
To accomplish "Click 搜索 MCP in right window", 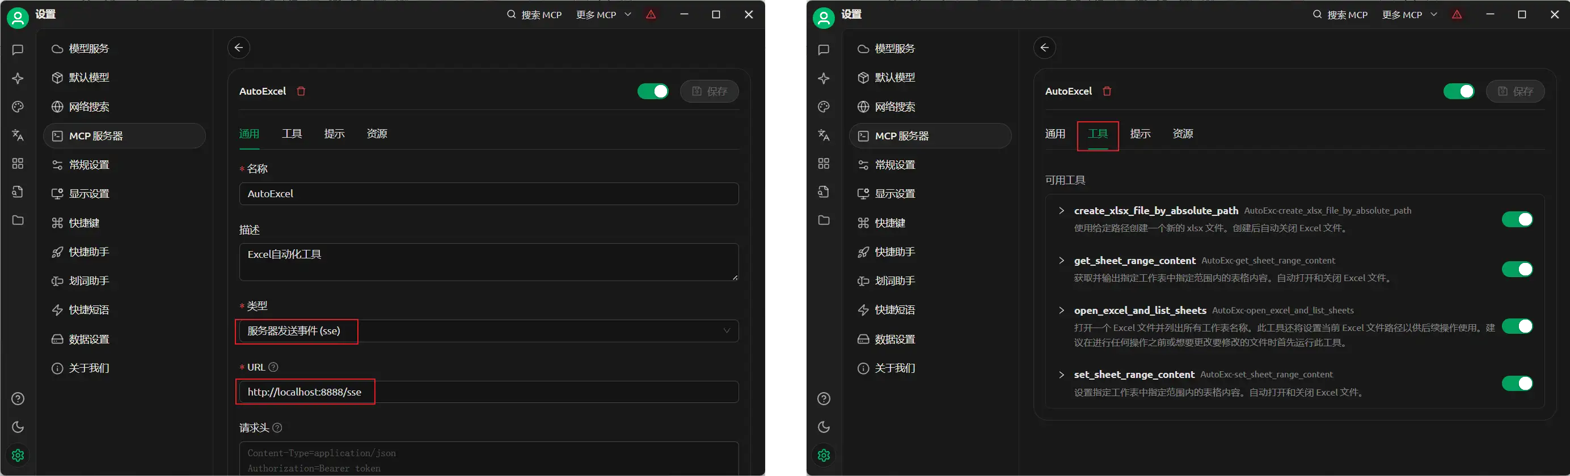I will 1340,15.
